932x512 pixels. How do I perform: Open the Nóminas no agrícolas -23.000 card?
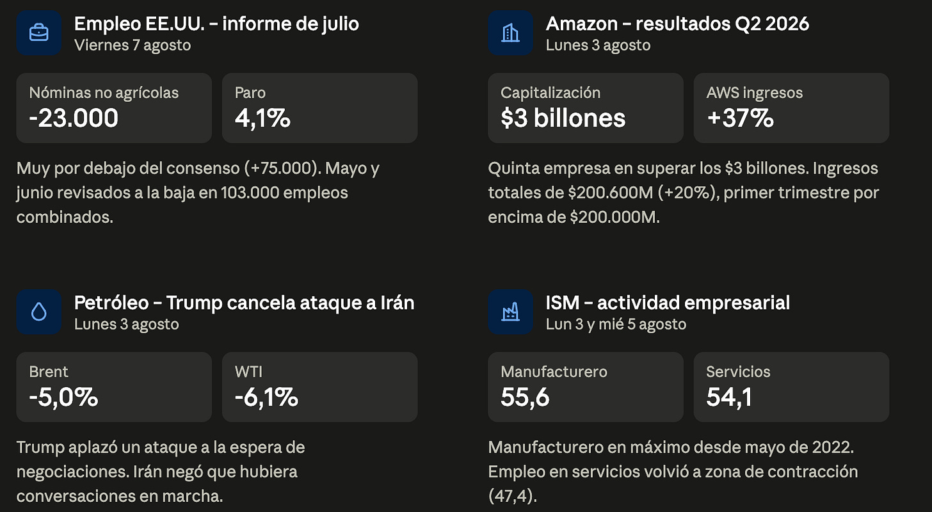(x=114, y=108)
